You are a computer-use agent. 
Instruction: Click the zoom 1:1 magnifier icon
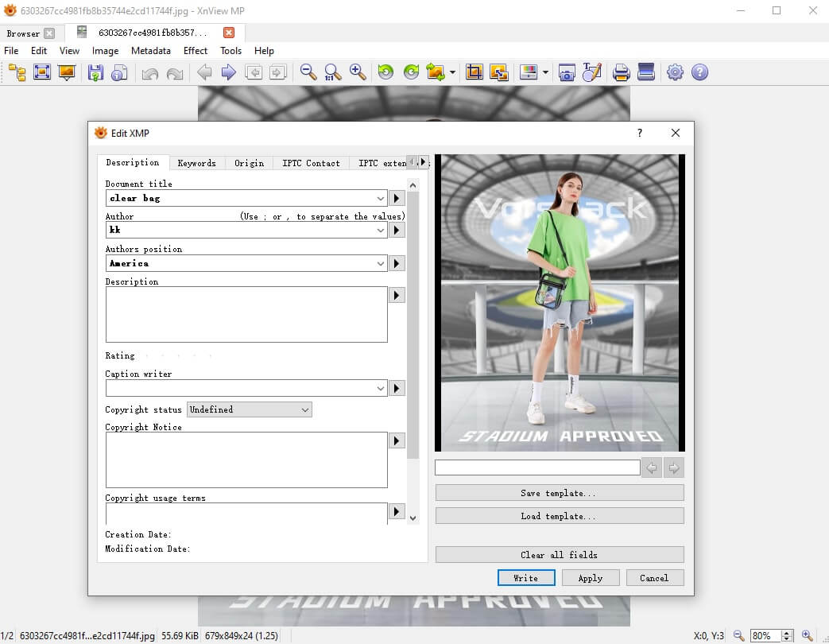pyautogui.click(x=333, y=72)
